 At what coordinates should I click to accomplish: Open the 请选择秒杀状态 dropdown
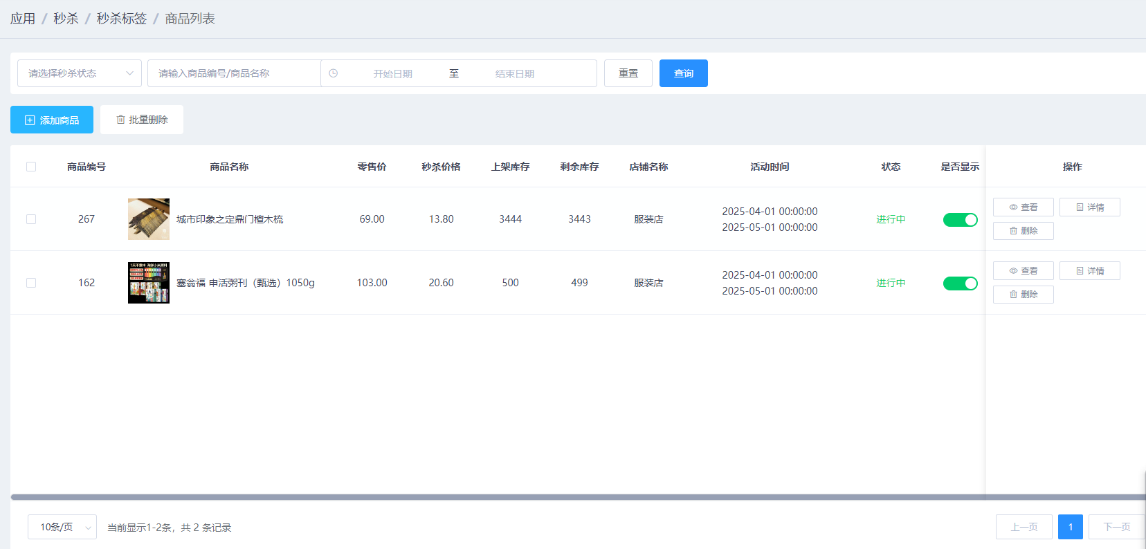(x=80, y=73)
